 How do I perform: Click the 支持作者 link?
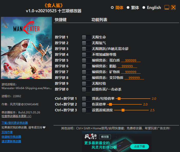point(7,132)
